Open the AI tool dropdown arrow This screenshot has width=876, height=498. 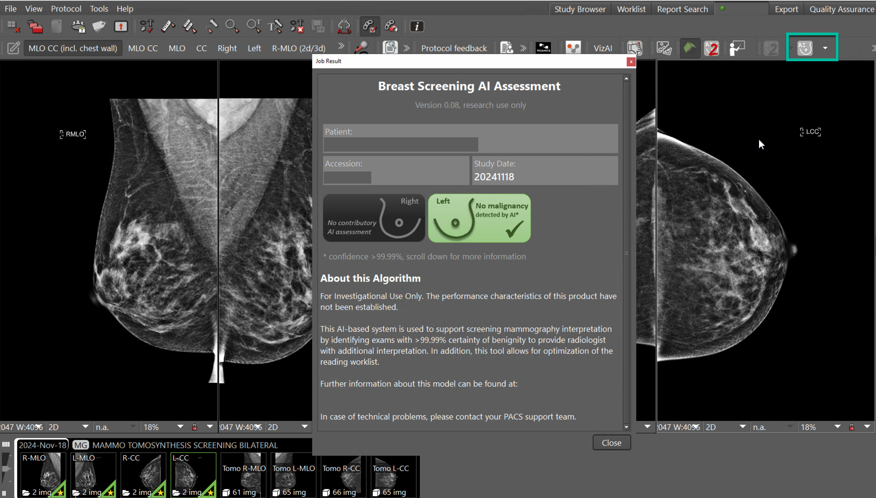[x=825, y=48]
